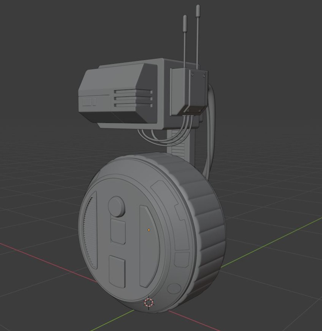Click the serrated curved panel on the wheel

(x=90, y=230)
